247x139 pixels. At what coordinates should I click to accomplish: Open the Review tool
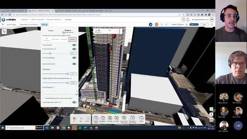[x=141, y=119]
